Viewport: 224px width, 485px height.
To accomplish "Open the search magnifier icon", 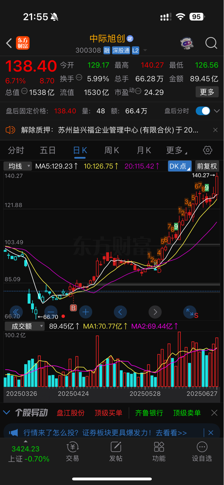I will point(211,43).
